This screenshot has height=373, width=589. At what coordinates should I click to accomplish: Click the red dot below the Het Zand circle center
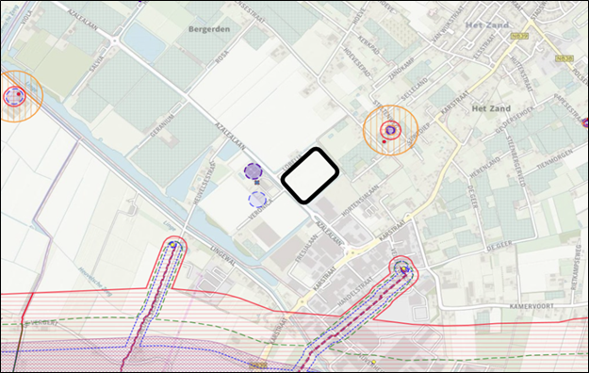point(384,141)
